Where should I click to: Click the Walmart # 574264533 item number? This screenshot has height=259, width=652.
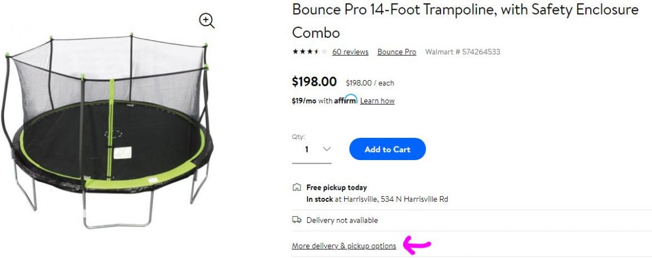point(463,52)
